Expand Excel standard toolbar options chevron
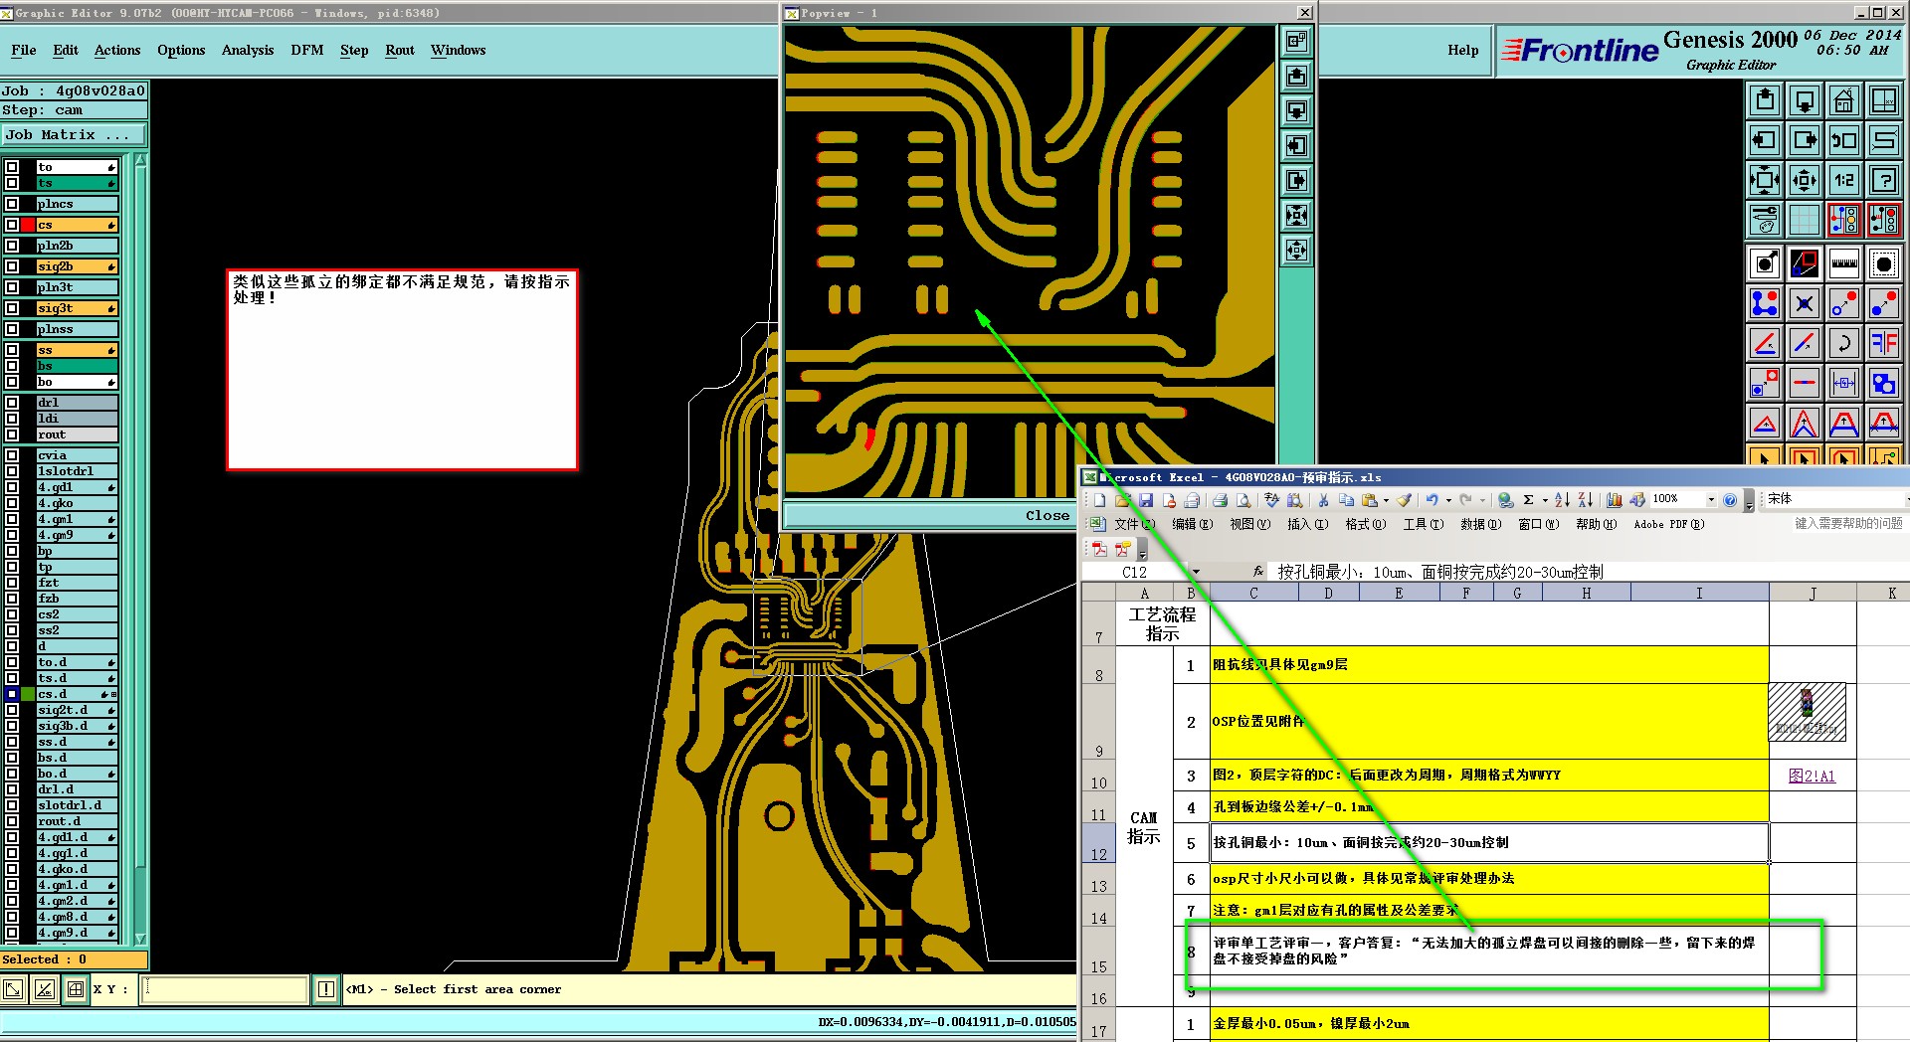1910x1042 pixels. [x=1749, y=500]
